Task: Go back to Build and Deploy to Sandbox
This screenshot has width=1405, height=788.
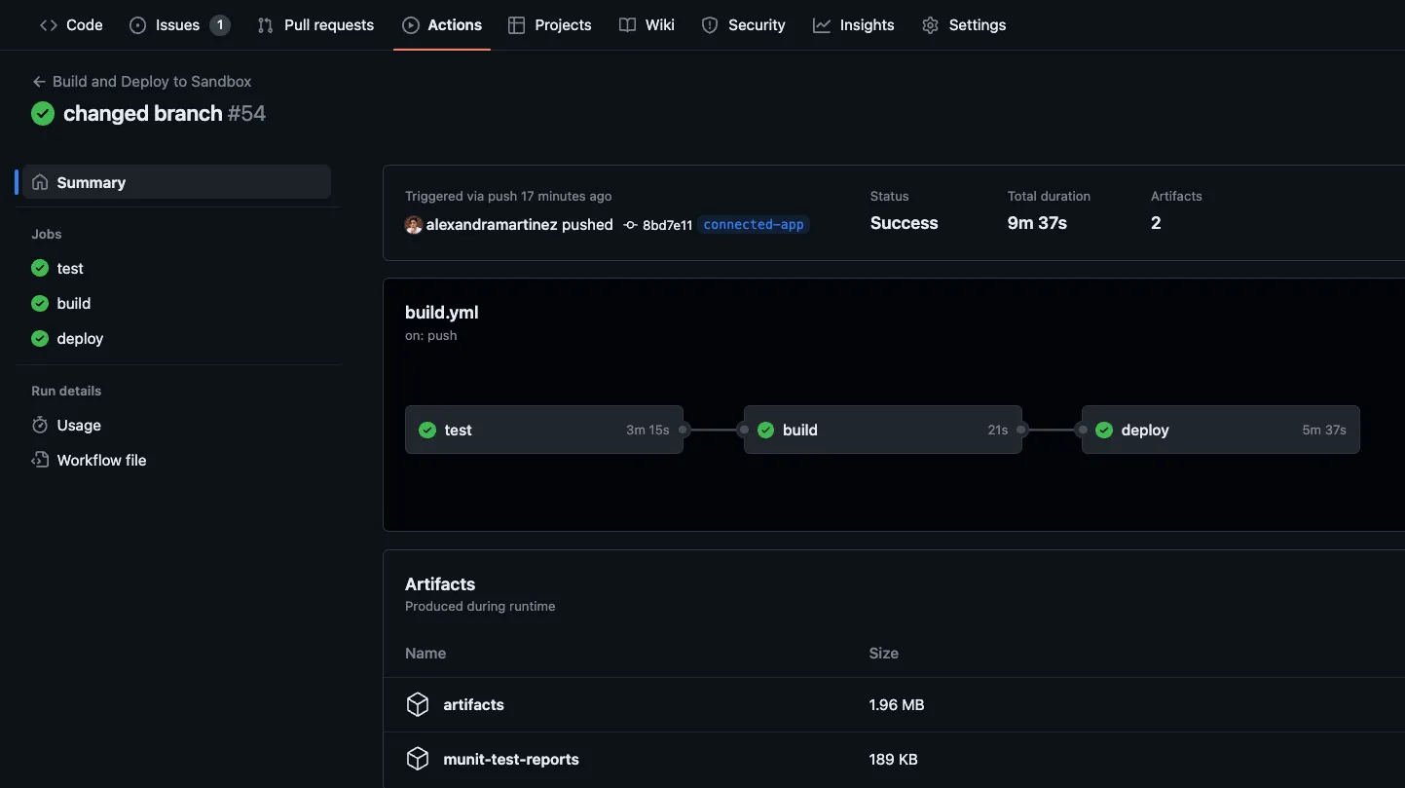Action: point(142,82)
